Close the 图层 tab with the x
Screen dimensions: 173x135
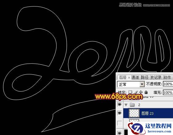[x=129, y=78]
